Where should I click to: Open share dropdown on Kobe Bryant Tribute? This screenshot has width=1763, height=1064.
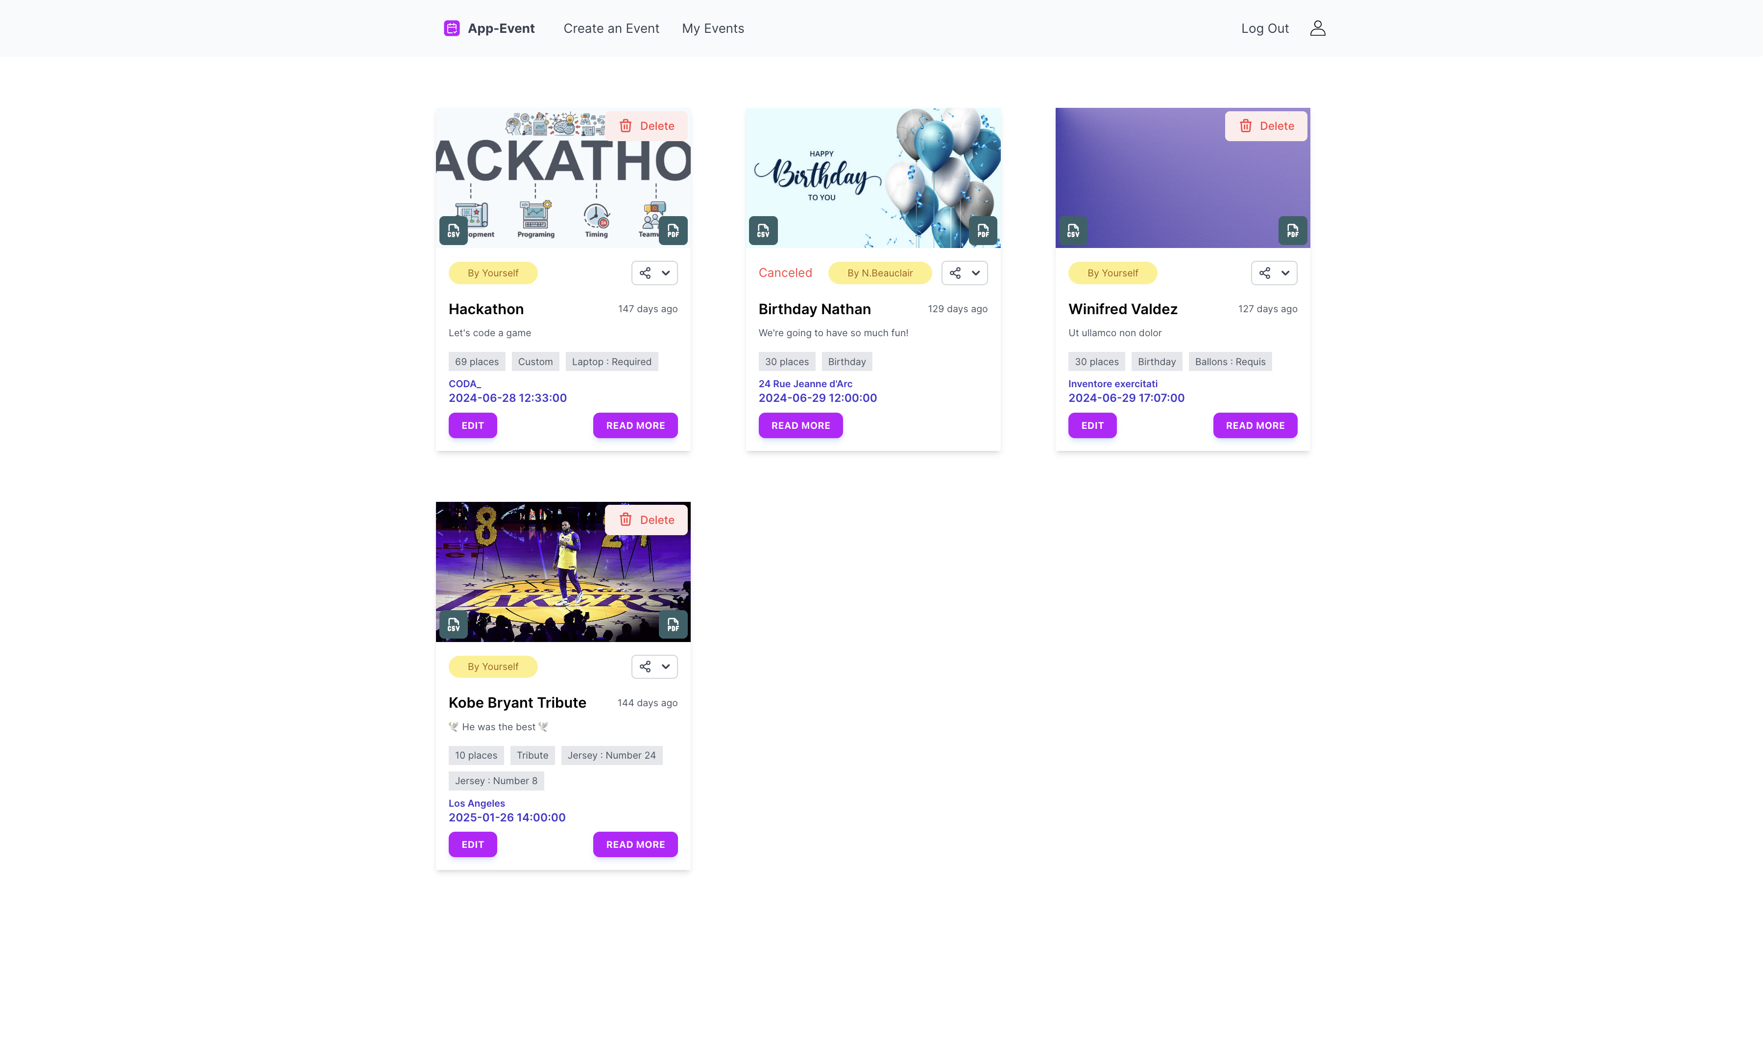(x=654, y=667)
